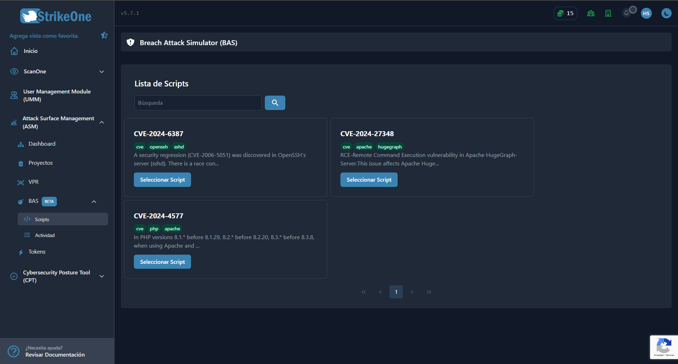
Task: Open the HS user avatar menu
Action: pyautogui.click(x=646, y=13)
